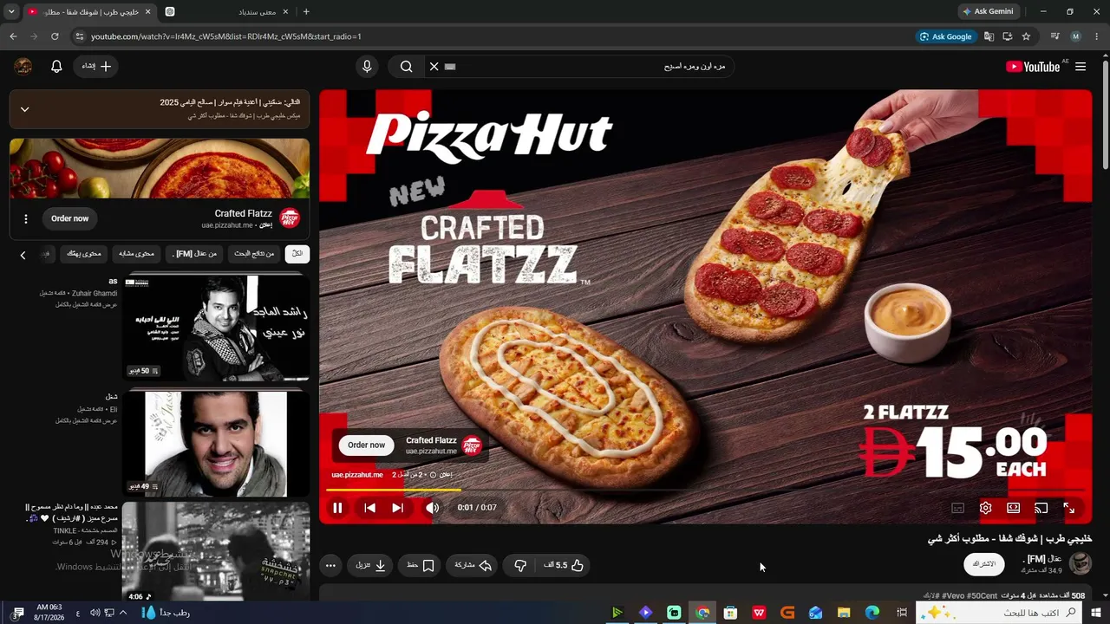Open sidebar ad options three-dot menu
The height and width of the screenshot is (624, 1110).
(x=26, y=219)
